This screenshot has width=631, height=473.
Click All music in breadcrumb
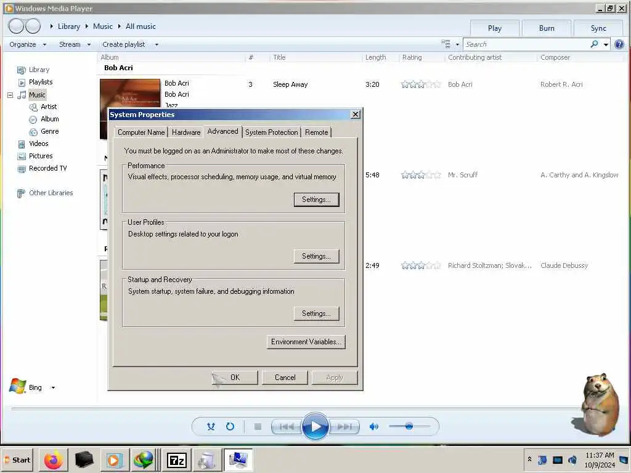pyautogui.click(x=140, y=26)
